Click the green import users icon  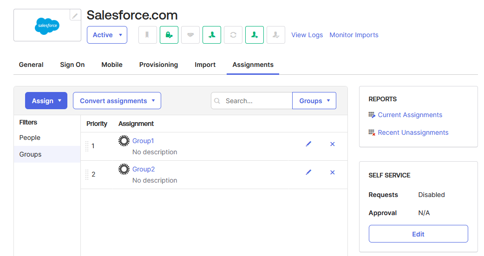pyautogui.click(x=212, y=35)
